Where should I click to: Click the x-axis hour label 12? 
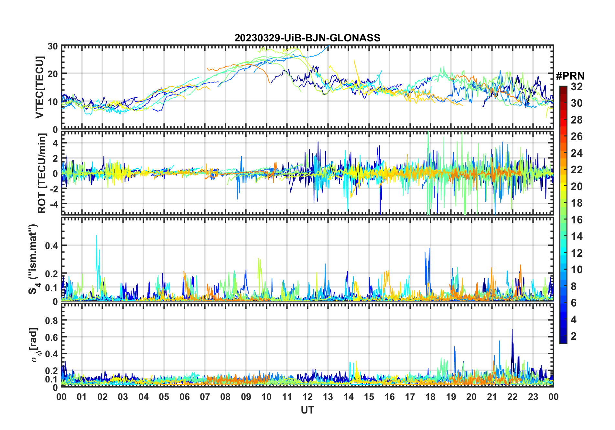click(307, 397)
